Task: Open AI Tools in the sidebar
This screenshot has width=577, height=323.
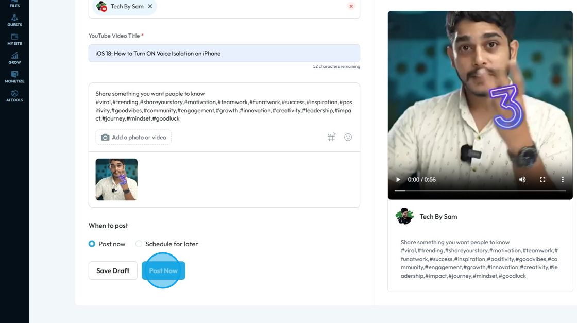Action: pyautogui.click(x=15, y=96)
